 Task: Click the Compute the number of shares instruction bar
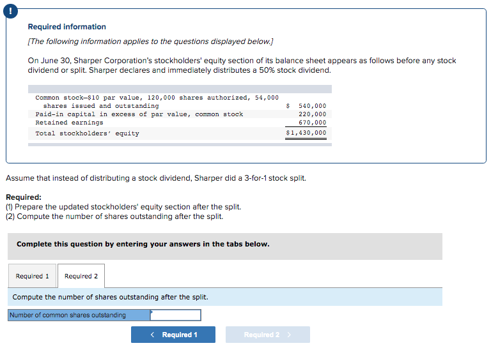click(x=225, y=297)
